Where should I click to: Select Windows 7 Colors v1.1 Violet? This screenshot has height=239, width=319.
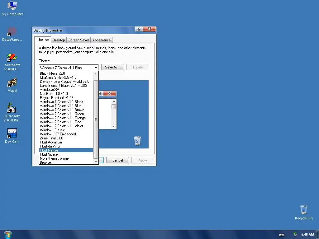66,126
